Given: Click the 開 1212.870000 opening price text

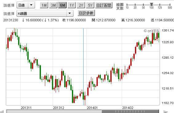Looking at the screenshot, I should tap(104, 20).
